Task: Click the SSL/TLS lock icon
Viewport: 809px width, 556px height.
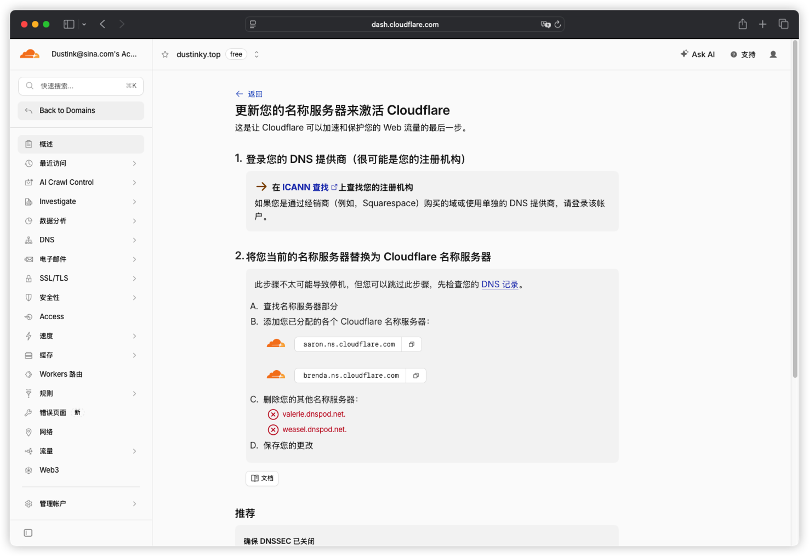Action: (x=29, y=279)
